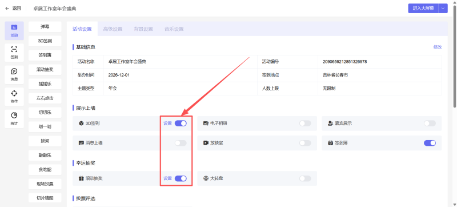The width and height of the screenshot is (457, 207).
Task: Click the date 2026-12-01
Action: click(119, 75)
